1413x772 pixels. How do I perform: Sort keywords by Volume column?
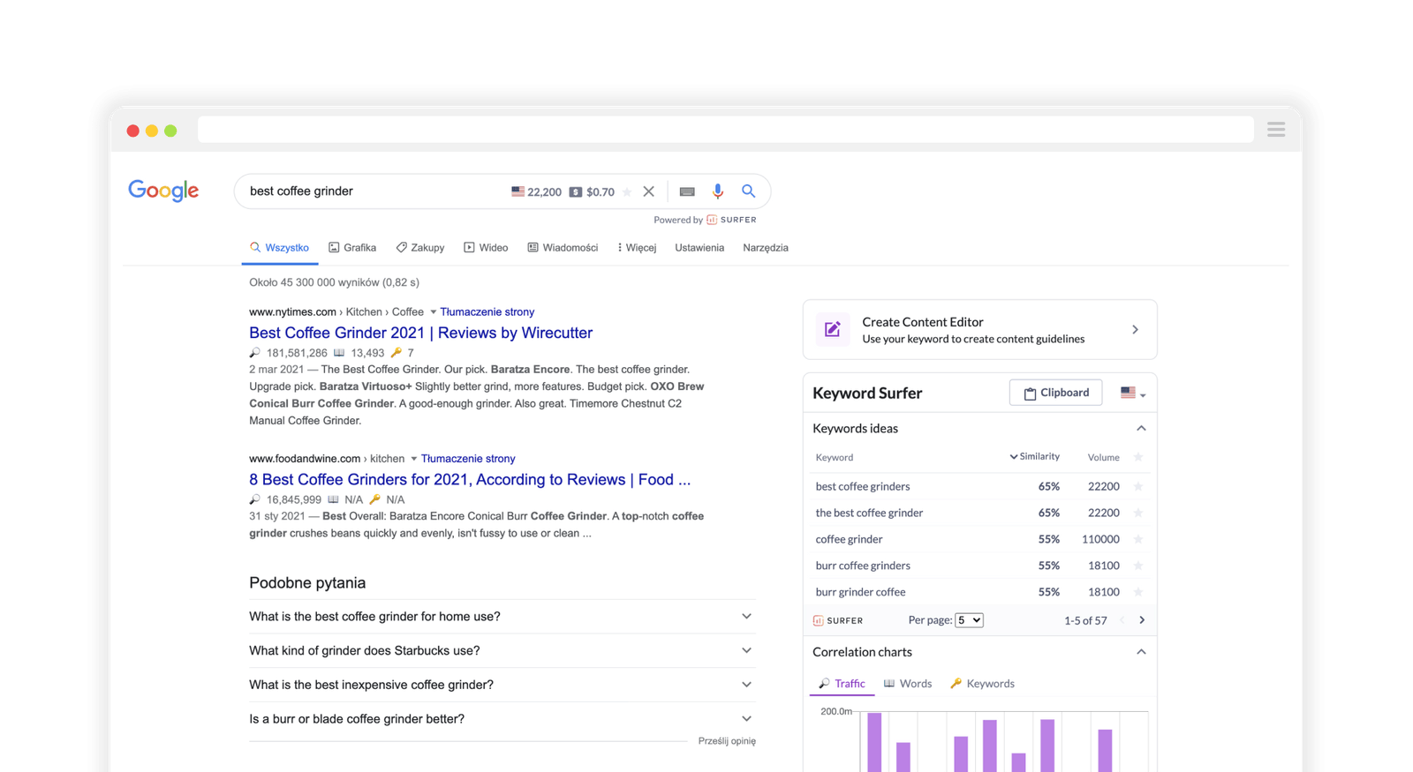point(1104,457)
